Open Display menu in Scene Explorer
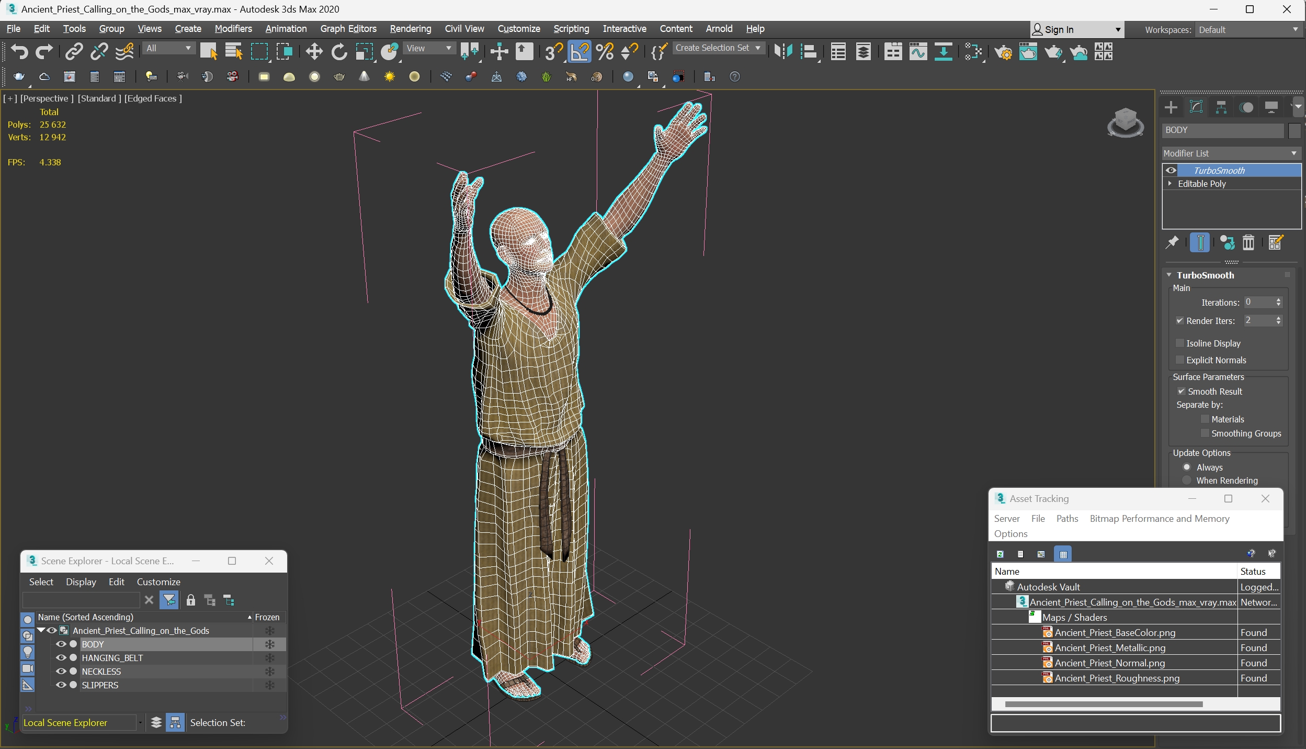This screenshot has height=749, width=1306. 81,582
